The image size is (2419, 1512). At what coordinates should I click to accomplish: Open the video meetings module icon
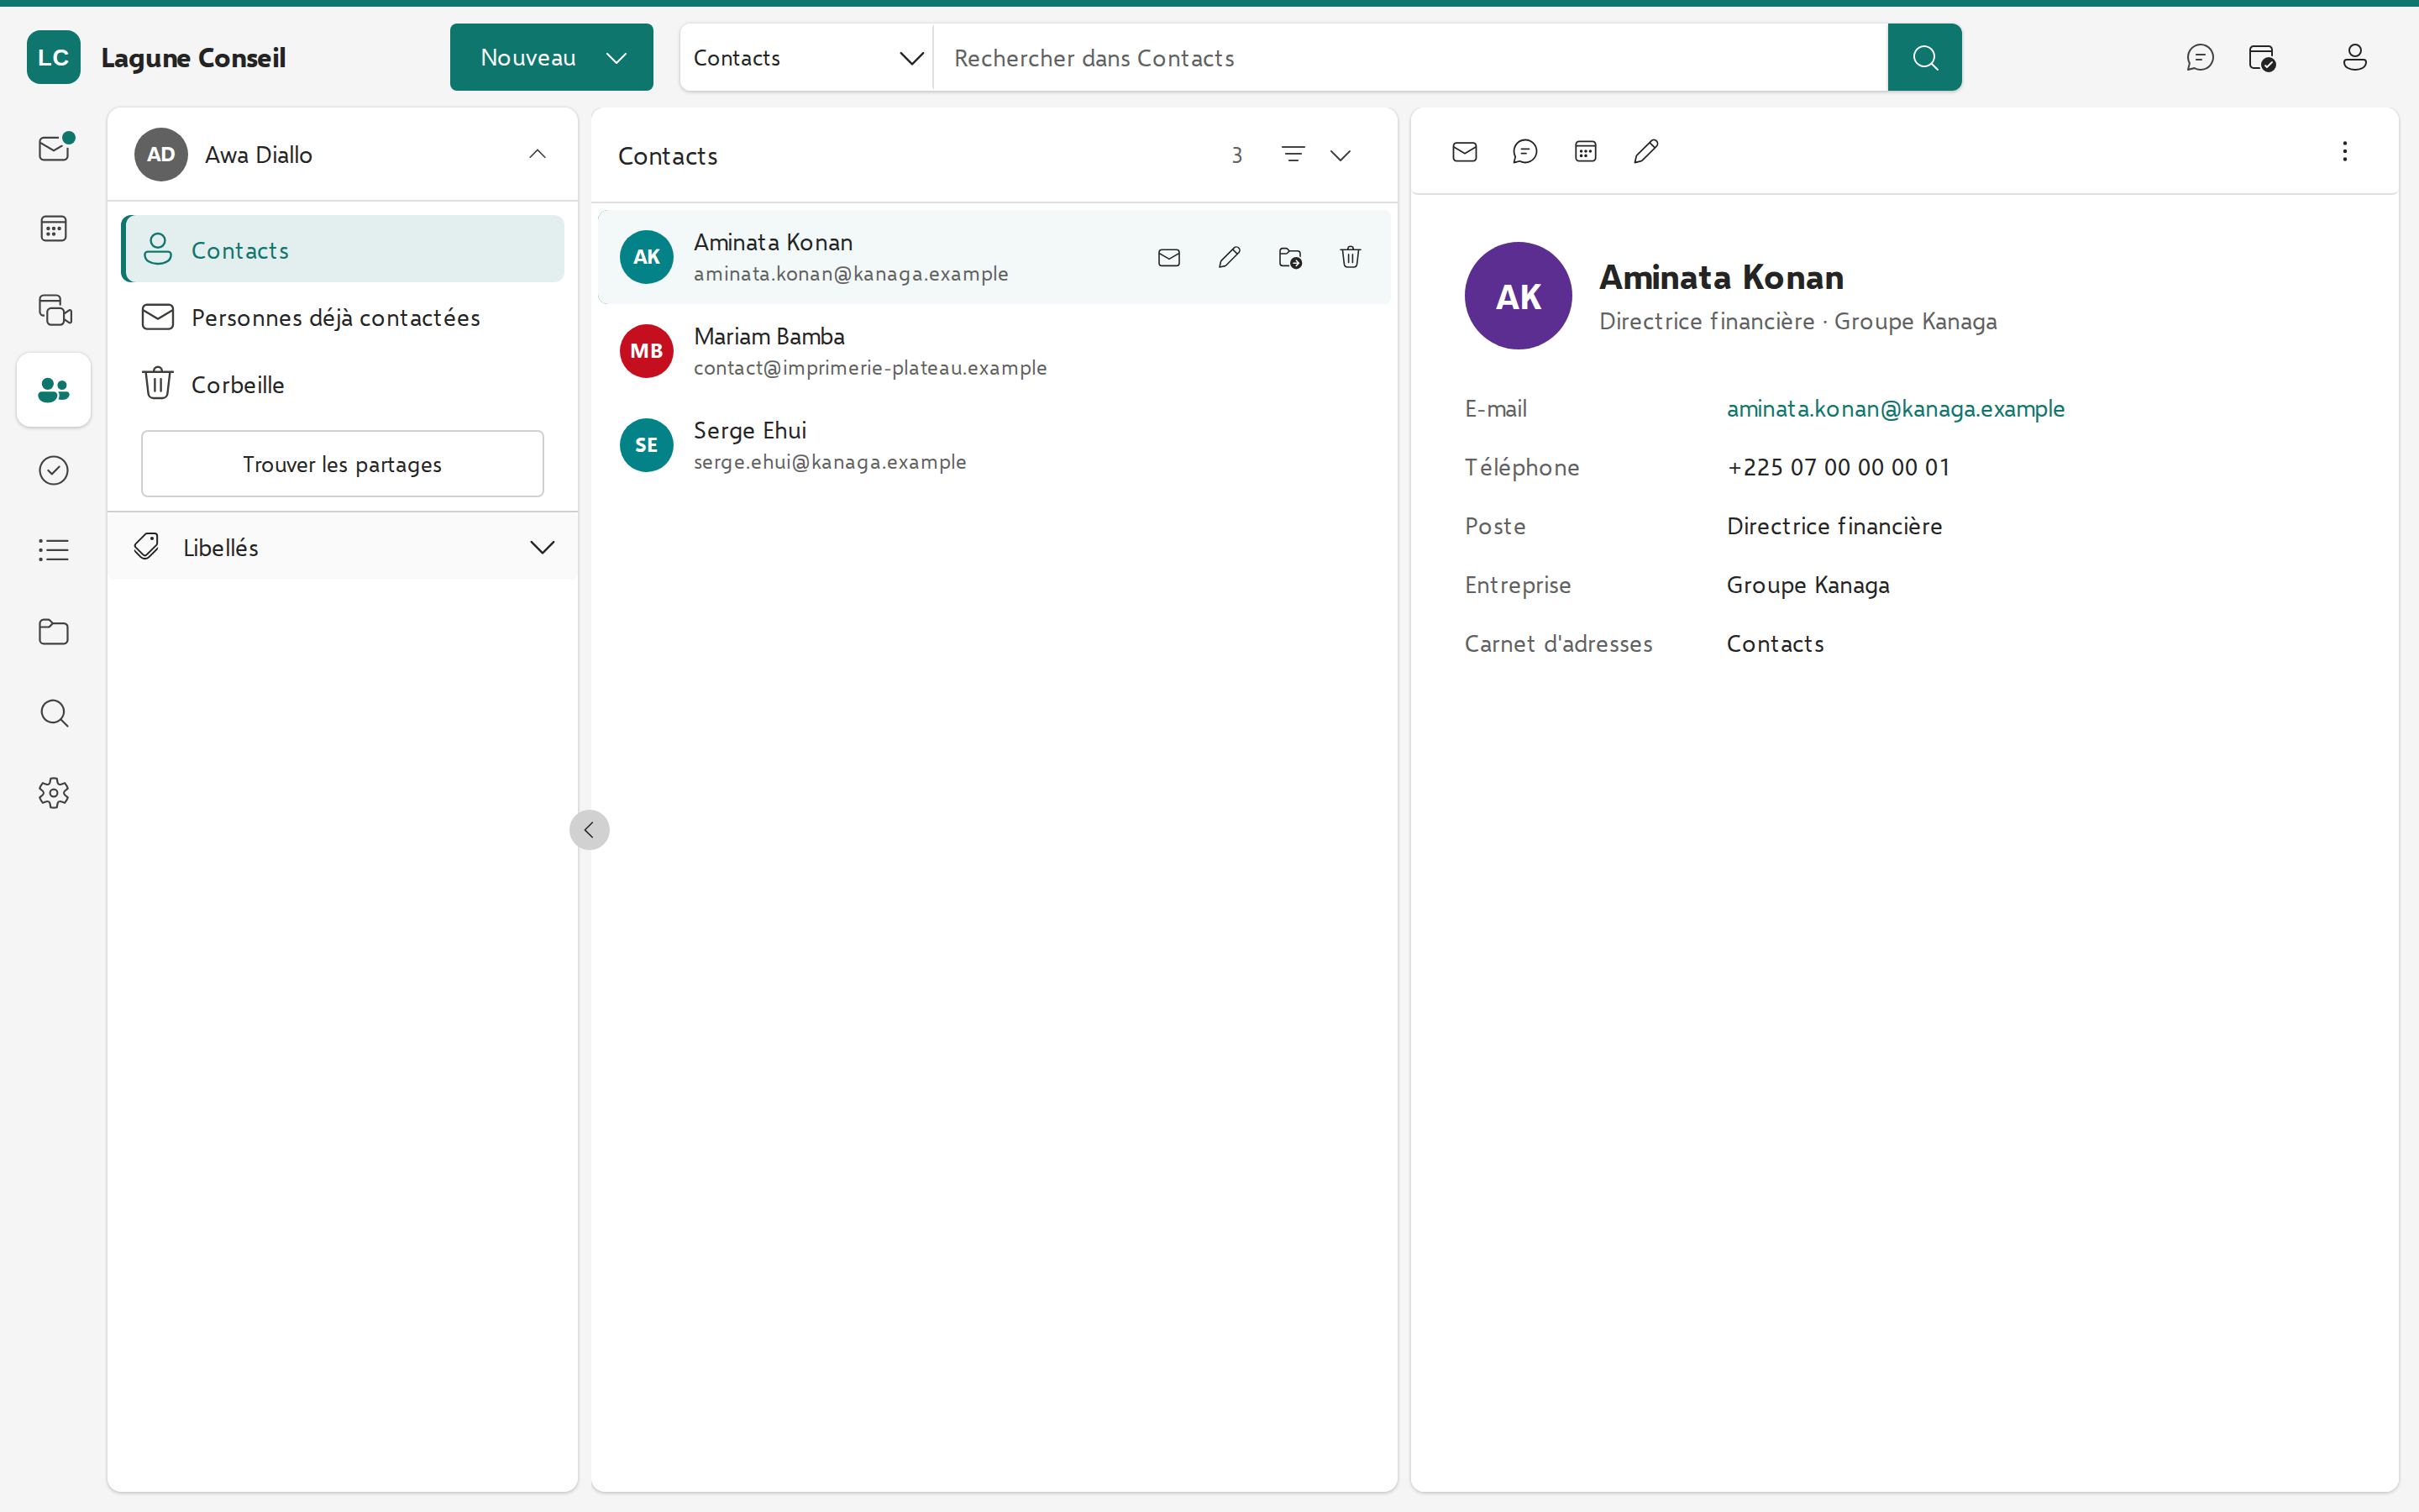54,310
